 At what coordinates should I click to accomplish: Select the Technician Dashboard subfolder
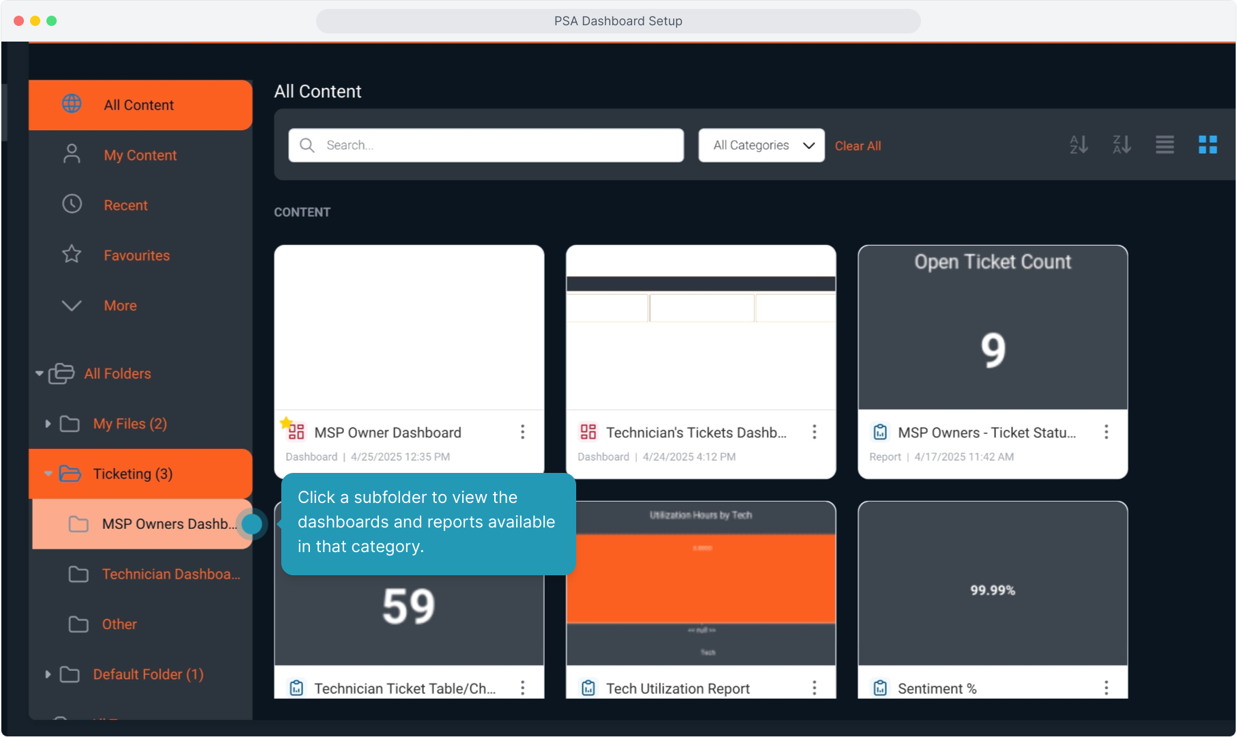[171, 575]
